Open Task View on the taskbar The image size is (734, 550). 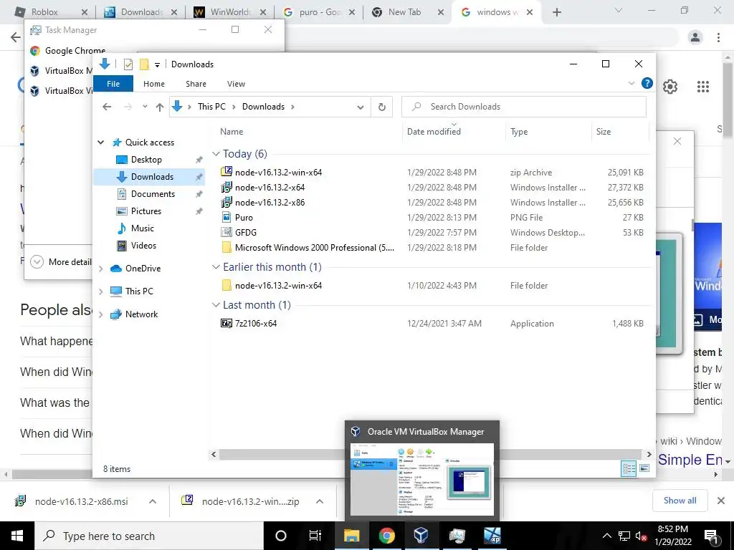[x=315, y=536]
